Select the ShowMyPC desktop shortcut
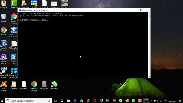This screenshot has width=183, height=103. 55,85
